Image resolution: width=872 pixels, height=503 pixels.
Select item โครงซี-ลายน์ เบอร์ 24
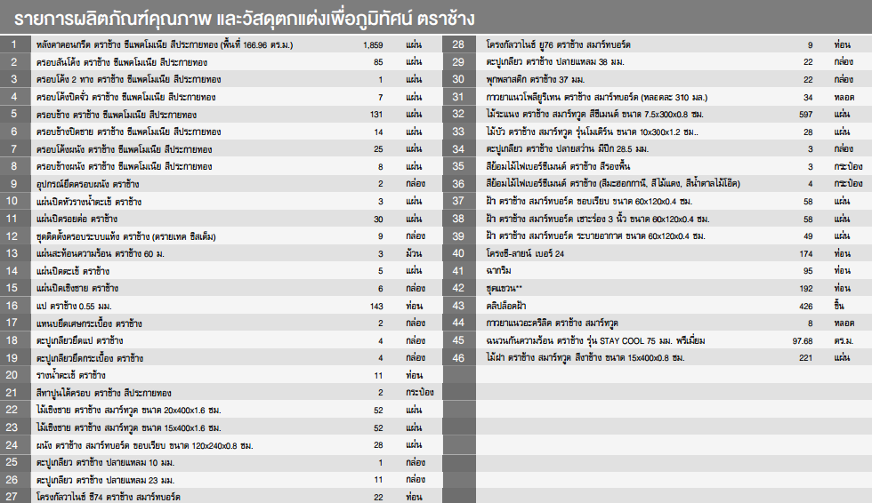click(x=525, y=253)
